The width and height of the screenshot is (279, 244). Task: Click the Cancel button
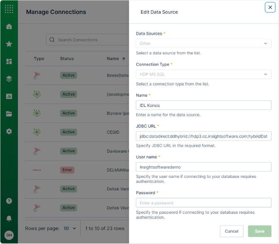[232, 231]
